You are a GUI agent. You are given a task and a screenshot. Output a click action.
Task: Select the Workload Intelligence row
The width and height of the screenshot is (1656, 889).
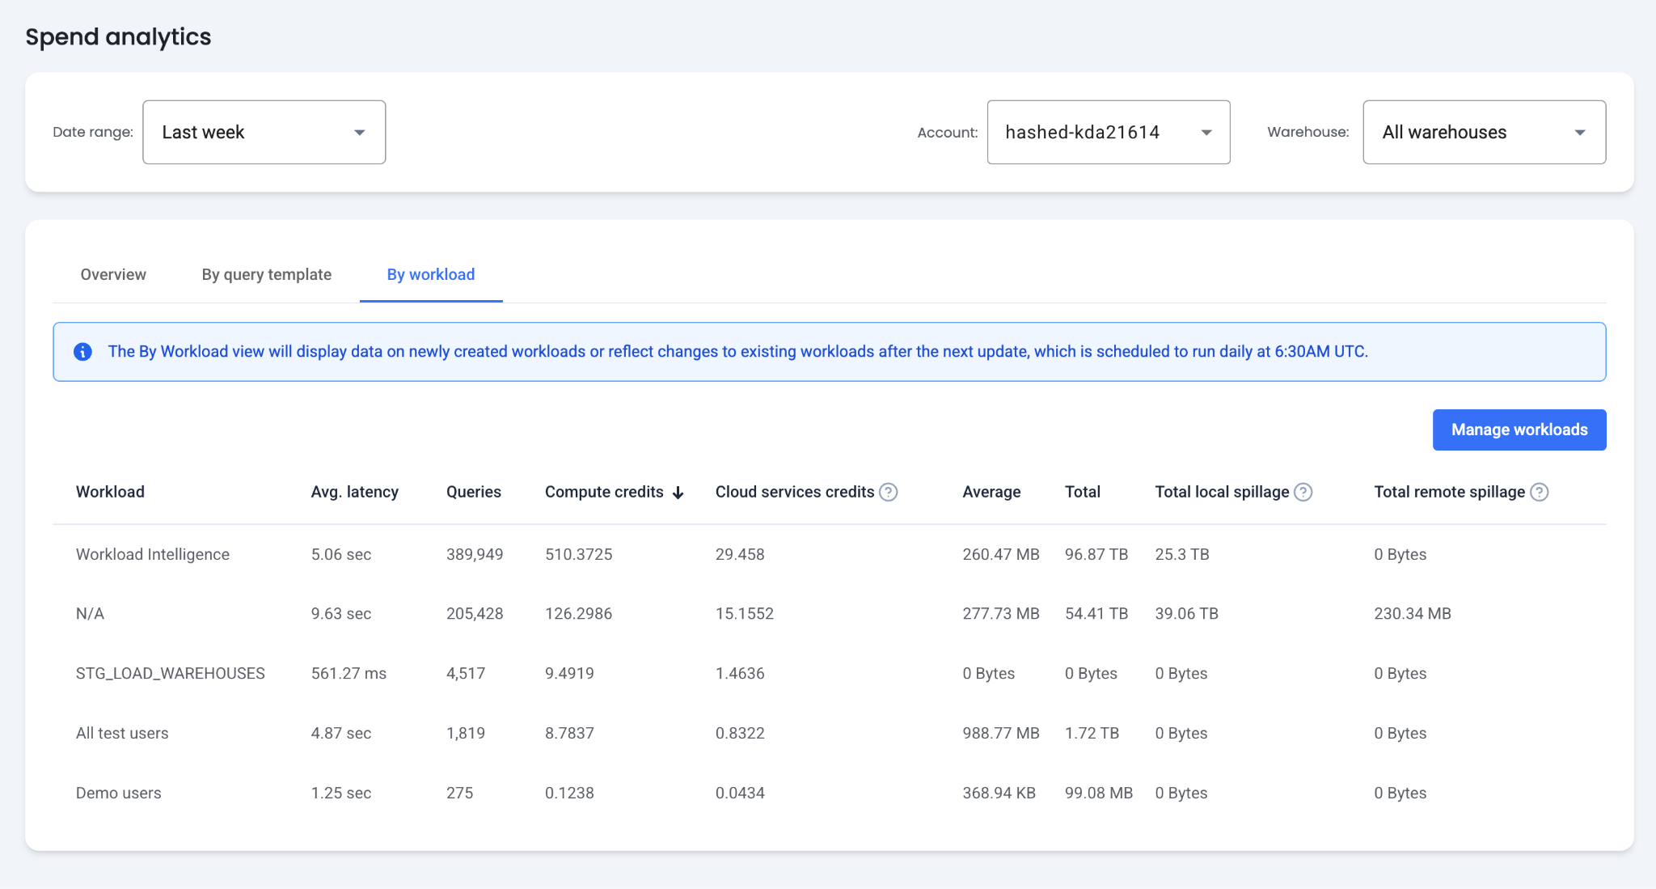pos(152,554)
